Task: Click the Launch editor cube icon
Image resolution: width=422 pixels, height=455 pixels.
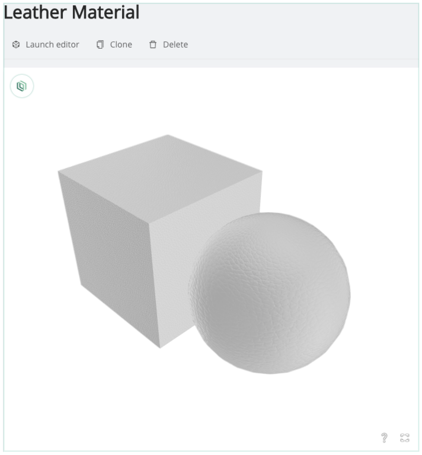Action: click(x=16, y=44)
